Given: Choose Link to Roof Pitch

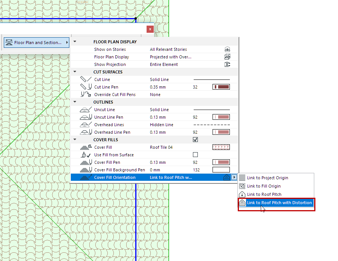Looking at the screenshot, I should pos(276,194).
